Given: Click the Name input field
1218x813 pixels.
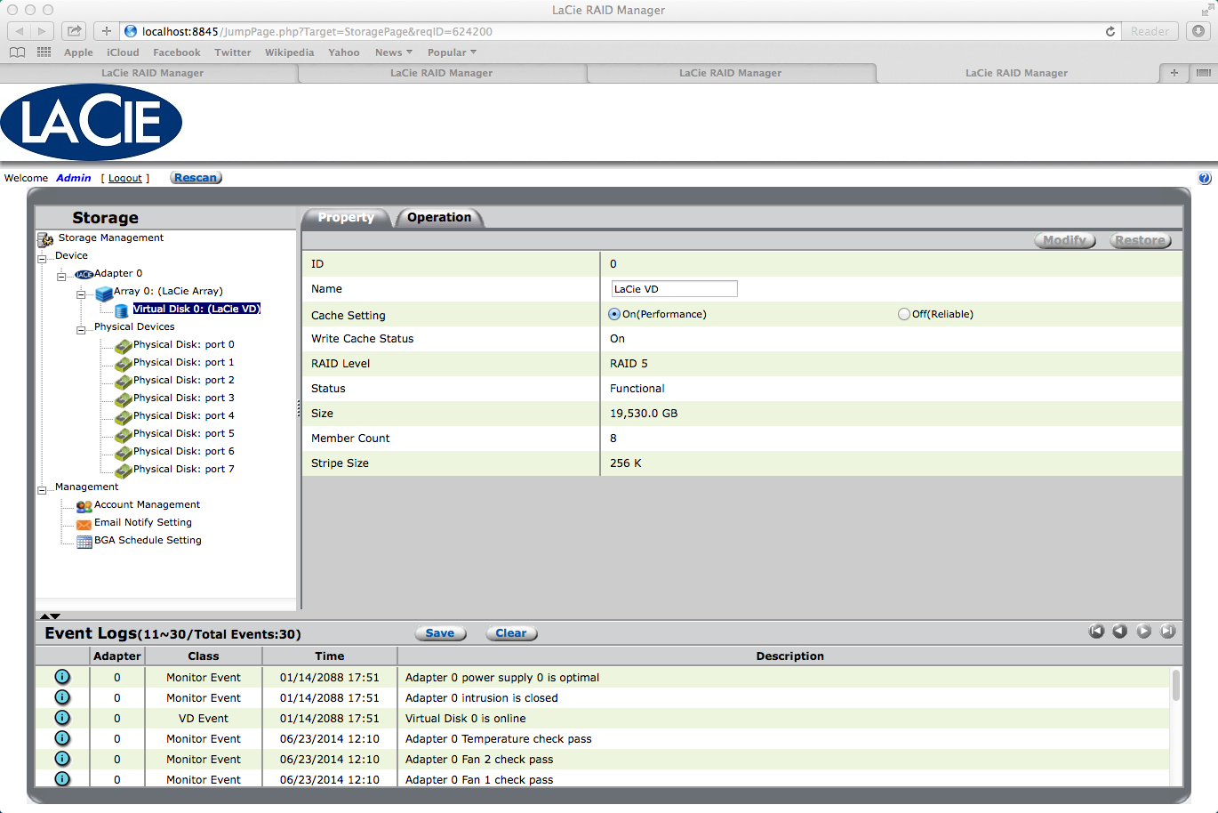Looking at the screenshot, I should pyautogui.click(x=674, y=288).
